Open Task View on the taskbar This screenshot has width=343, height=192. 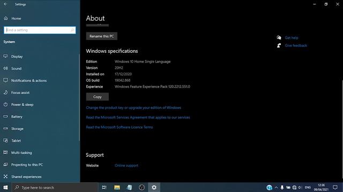[104, 187]
